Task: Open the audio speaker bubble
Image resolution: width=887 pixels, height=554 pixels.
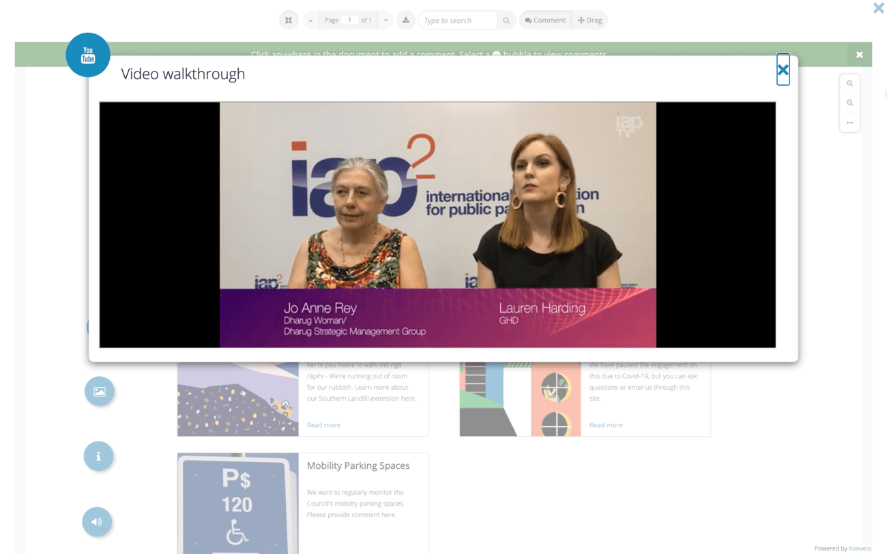Action: pyautogui.click(x=97, y=522)
